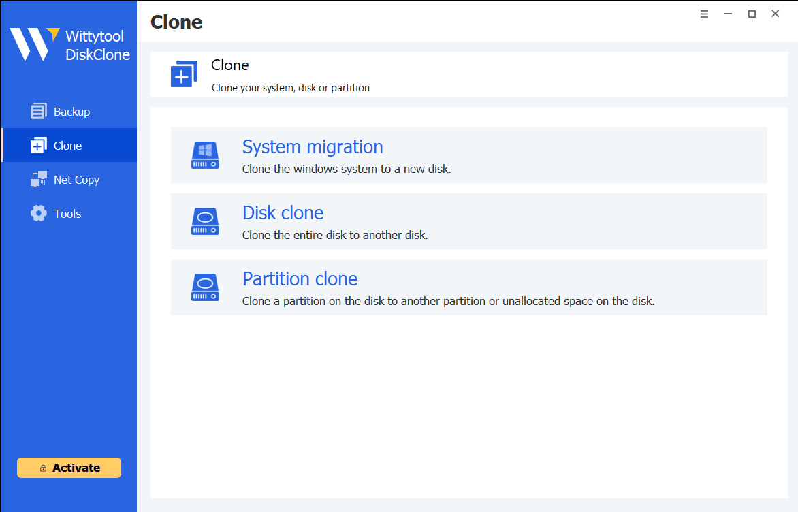Click the Clone icon in the sidebar
This screenshot has height=512, width=798.
tap(39, 146)
